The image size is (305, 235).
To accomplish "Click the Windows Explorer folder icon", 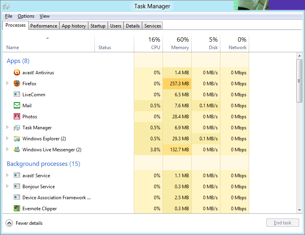I will pyautogui.click(x=17, y=139).
